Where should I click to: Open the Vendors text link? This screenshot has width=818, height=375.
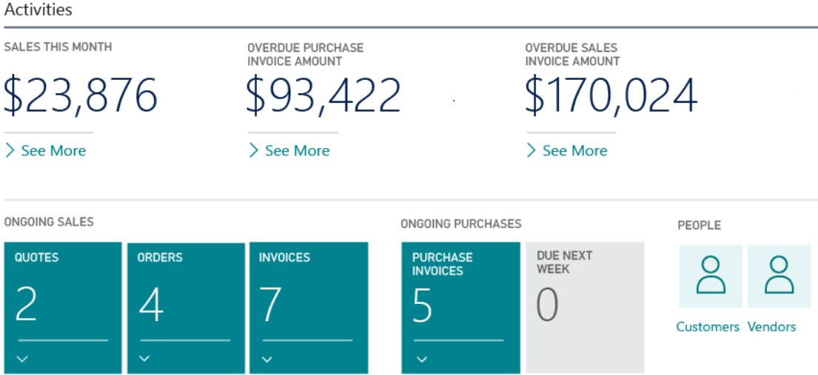tap(771, 327)
